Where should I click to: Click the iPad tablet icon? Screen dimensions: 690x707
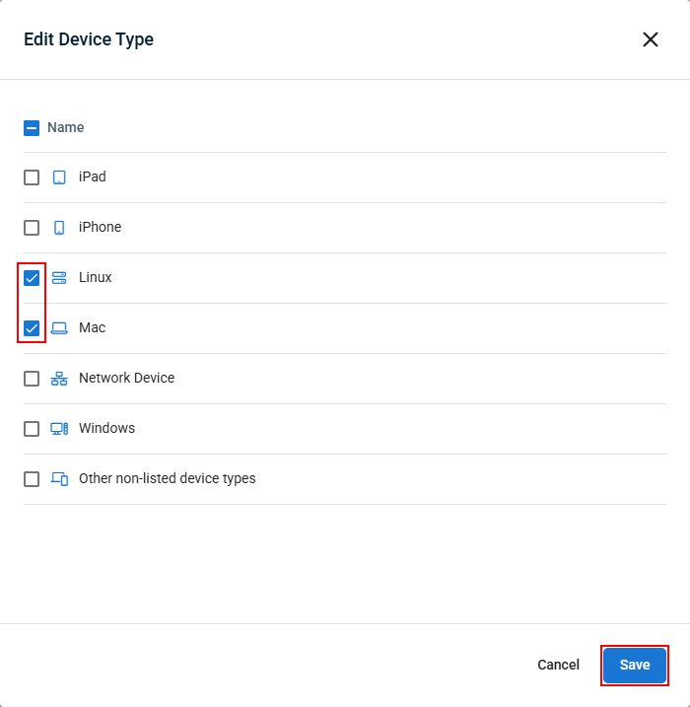tap(59, 177)
